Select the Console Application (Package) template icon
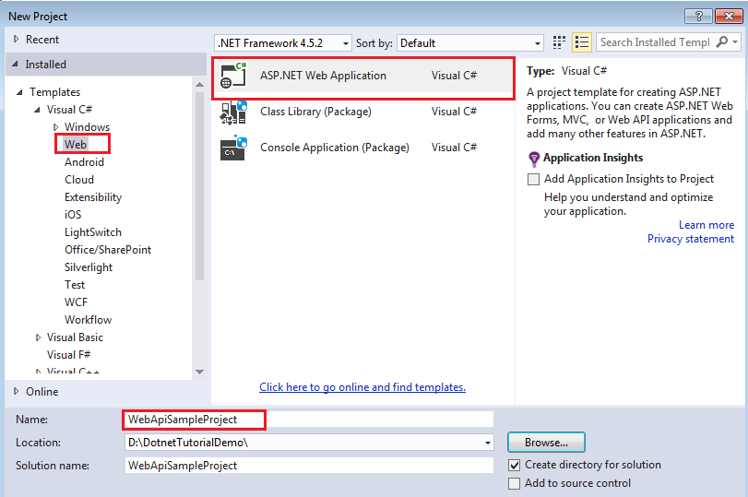Viewport: 748px width, 497px height. coord(233,148)
